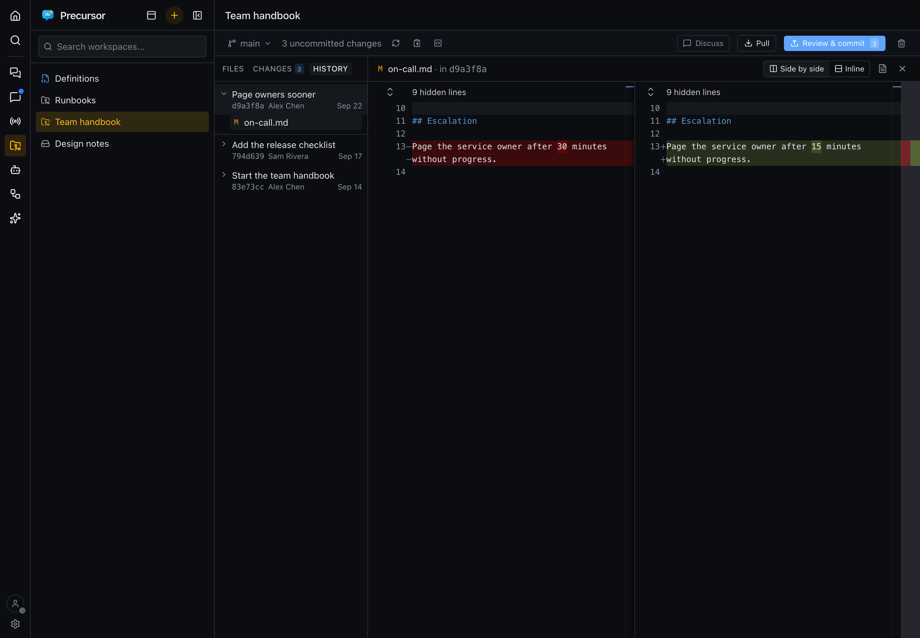
Task: Open the FILES tab
Action: point(233,69)
